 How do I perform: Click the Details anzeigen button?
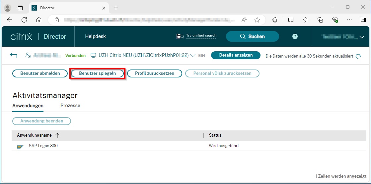pyautogui.click(x=236, y=55)
